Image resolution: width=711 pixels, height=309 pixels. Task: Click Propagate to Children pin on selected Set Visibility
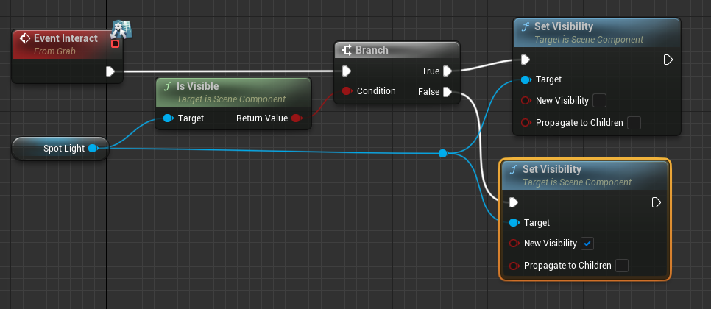tap(514, 266)
